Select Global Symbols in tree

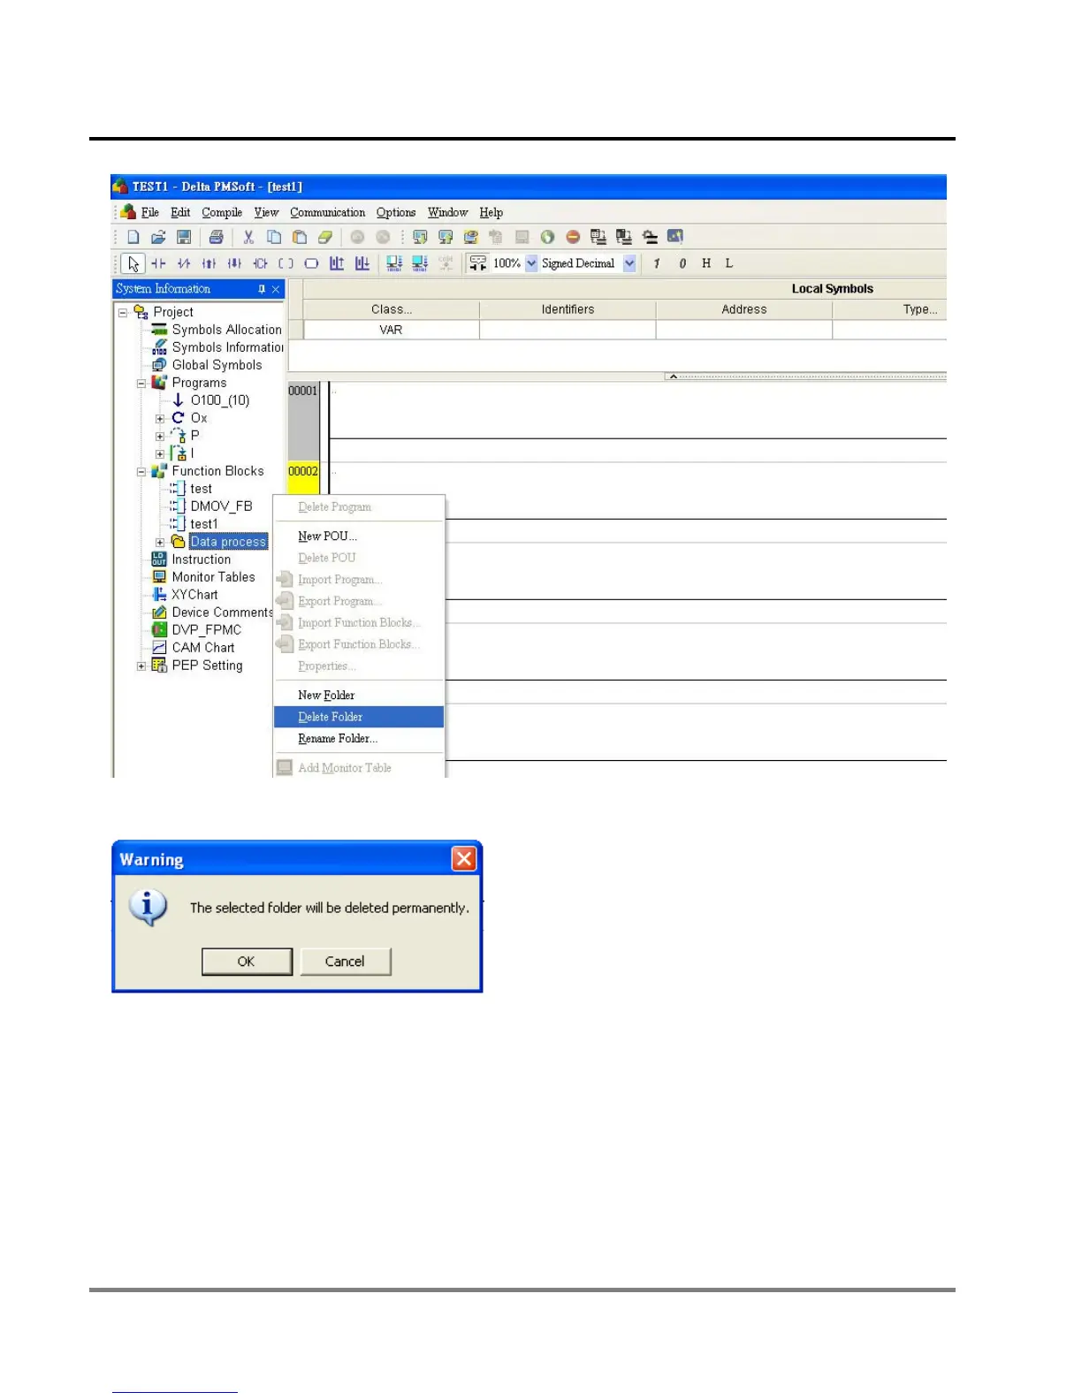217,365
